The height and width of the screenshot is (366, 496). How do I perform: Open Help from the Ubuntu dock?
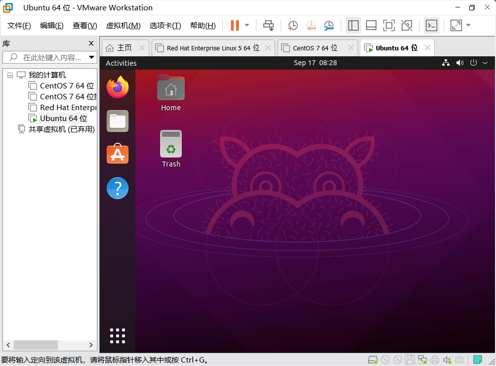118,188
